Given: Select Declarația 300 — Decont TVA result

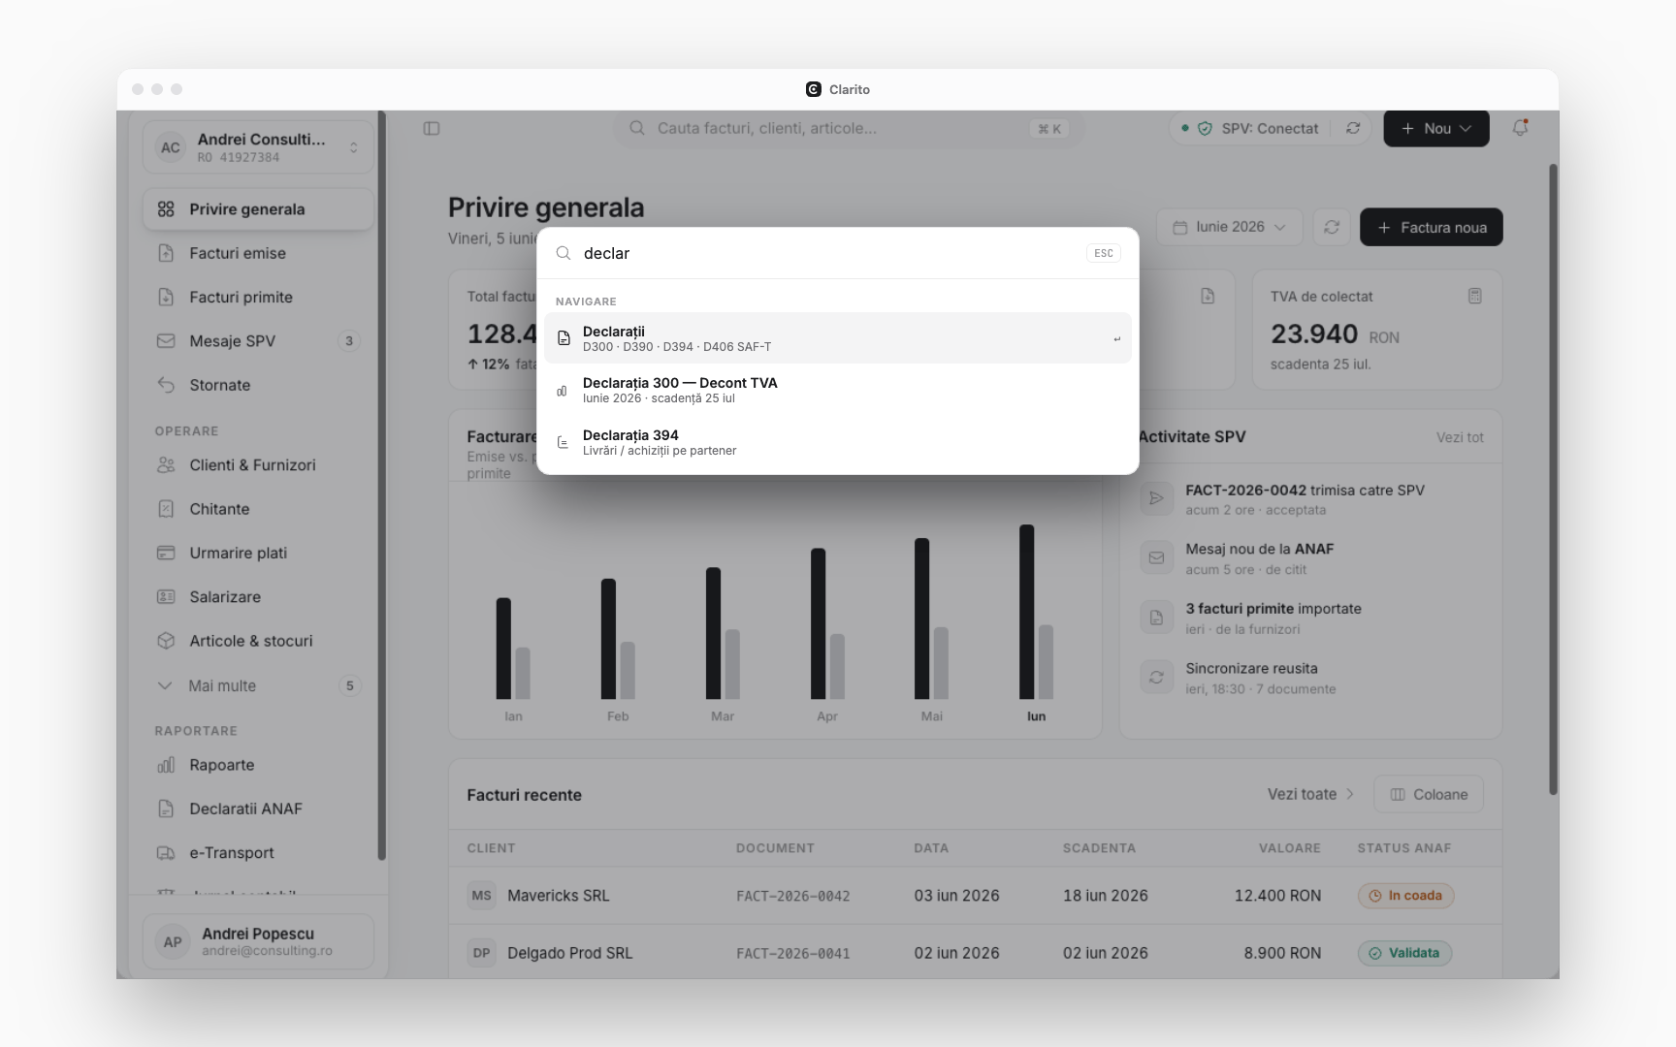Looking at the screenshot, I should (x=838, y=390).
